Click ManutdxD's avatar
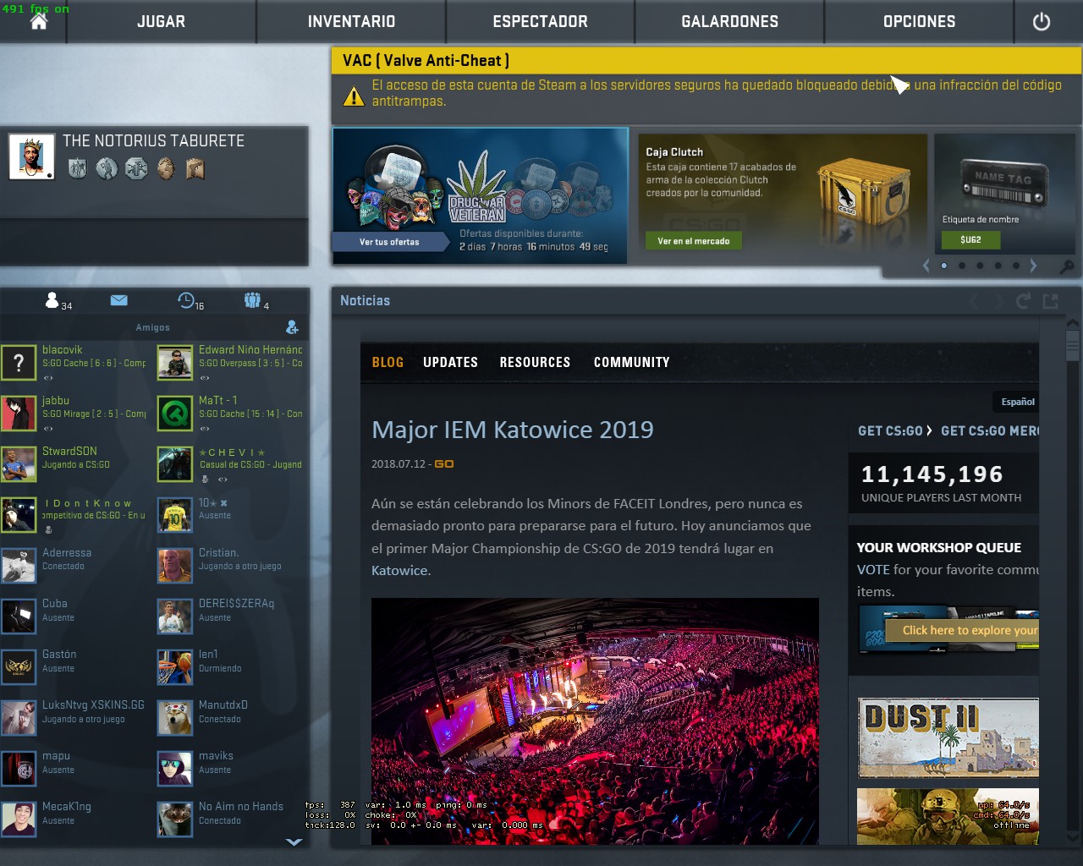1083x866 pixels. [175, 718]
